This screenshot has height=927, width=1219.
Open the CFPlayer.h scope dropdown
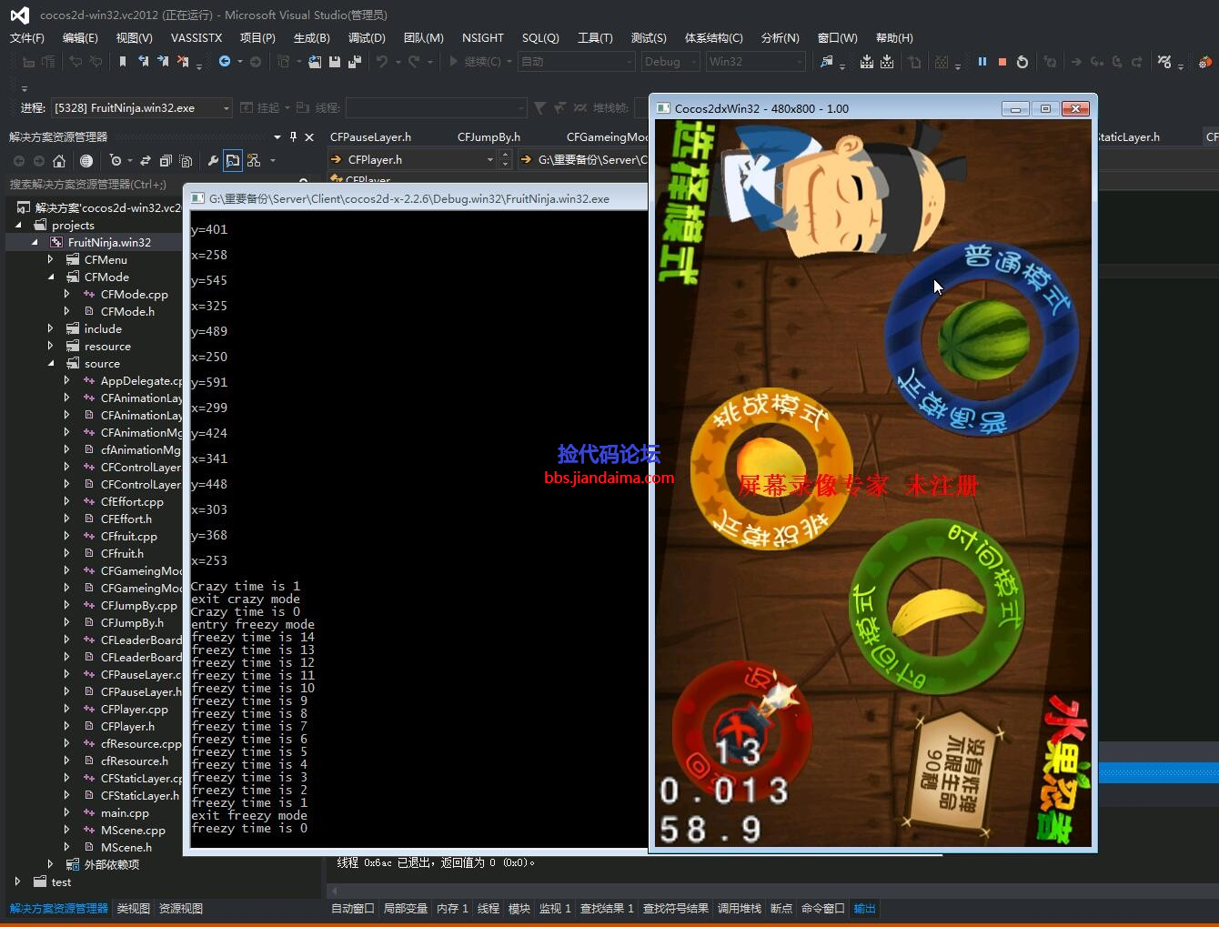click(490, 160)
